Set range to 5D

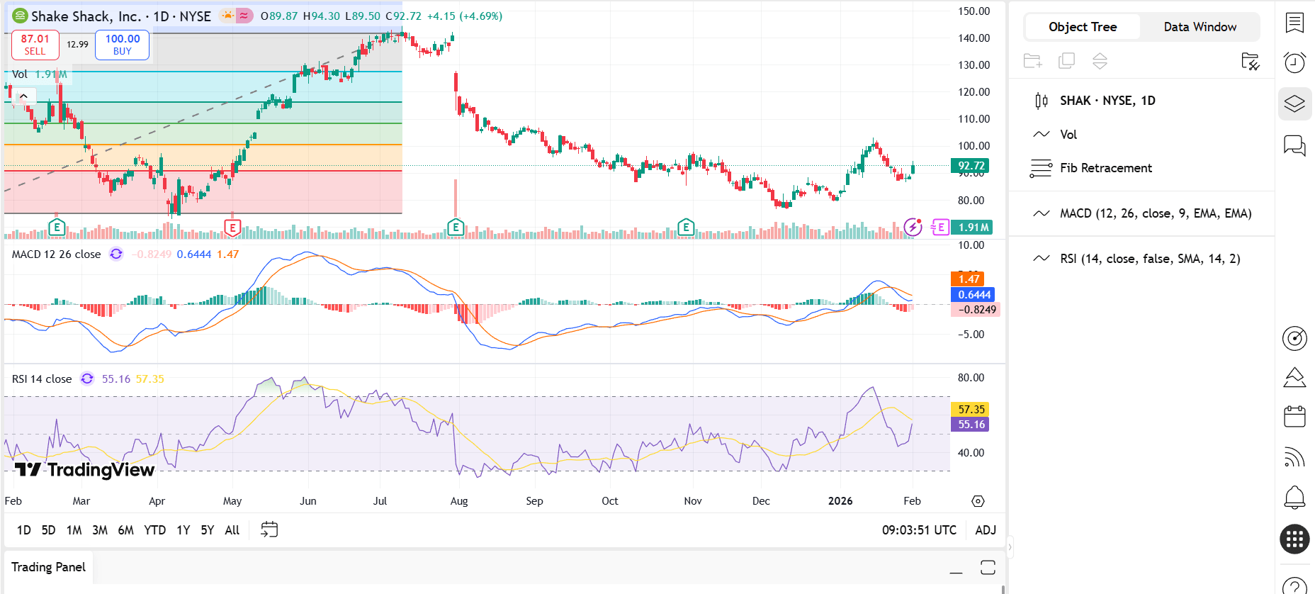(x=48, y=530)
